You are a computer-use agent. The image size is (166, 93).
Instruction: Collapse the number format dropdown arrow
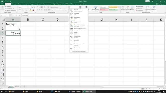[80, 7]
